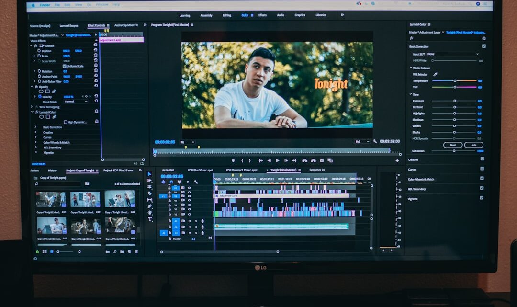The height and width of the screenshot is (307, 517).
Task: Click the WB Selector eyedropper in Lumetri Color
Action: 435,74
